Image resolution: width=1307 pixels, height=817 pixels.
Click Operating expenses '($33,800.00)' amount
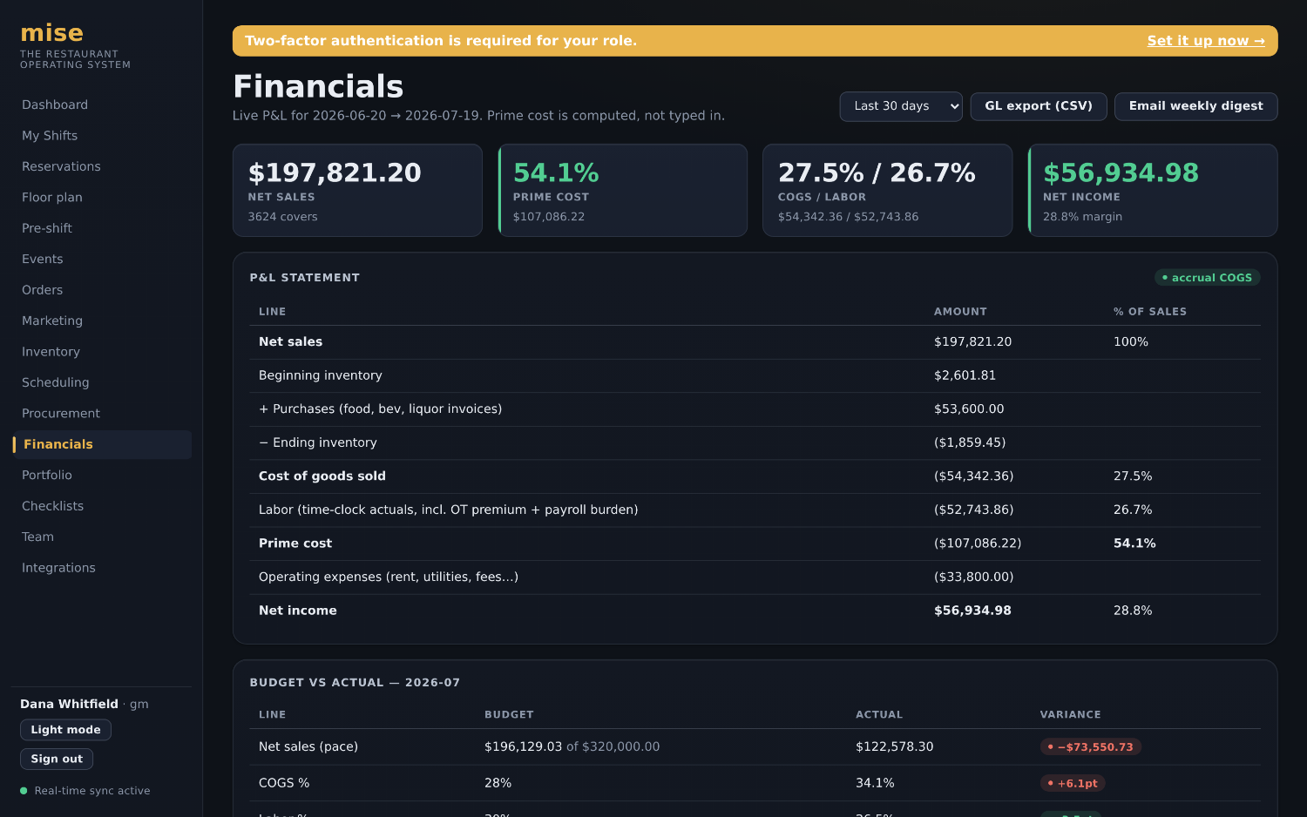click(x=974, y=577)
